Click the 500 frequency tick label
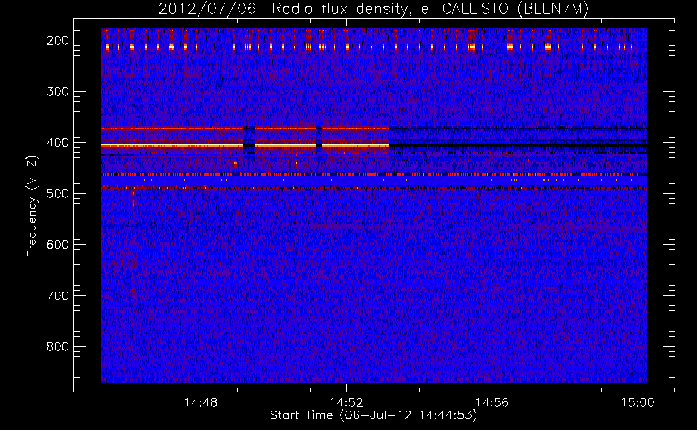Image resolution: width=697 pixels, height=430 pixels. [58, 193]
